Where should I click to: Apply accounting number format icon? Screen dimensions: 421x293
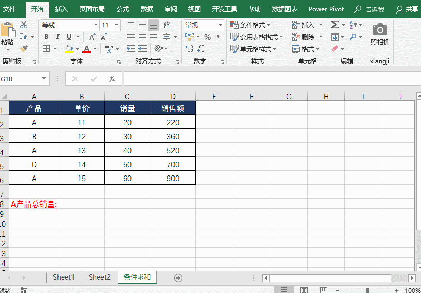pos(190,37)
